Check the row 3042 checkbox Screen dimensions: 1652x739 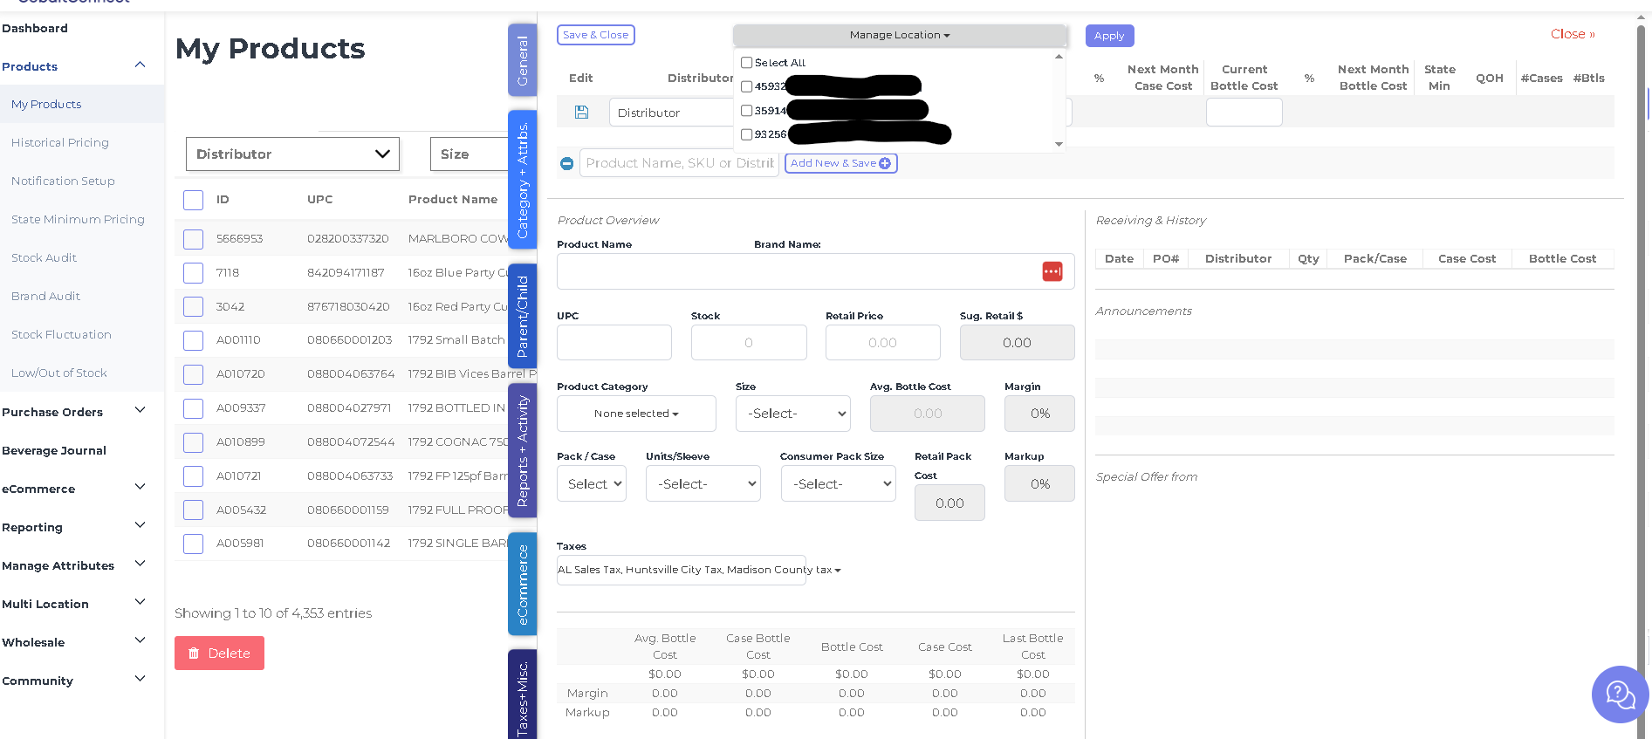193,307
